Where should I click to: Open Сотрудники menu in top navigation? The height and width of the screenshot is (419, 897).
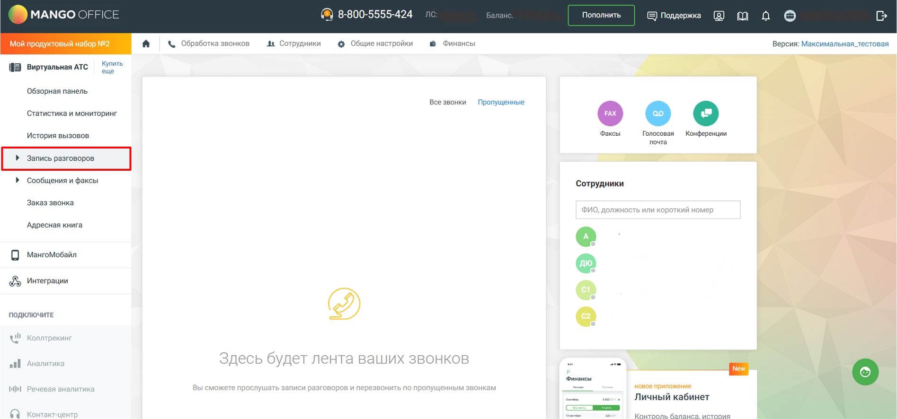(294, 44)
